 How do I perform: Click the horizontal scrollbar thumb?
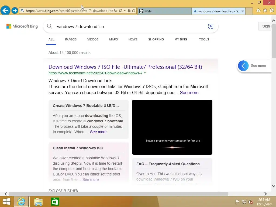tap(119, 194)
